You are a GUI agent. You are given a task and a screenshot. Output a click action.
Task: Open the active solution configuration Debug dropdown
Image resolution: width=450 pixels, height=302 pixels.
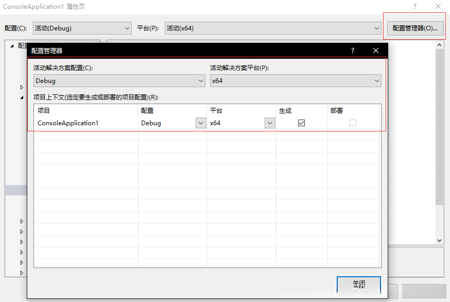coord(201,81)
